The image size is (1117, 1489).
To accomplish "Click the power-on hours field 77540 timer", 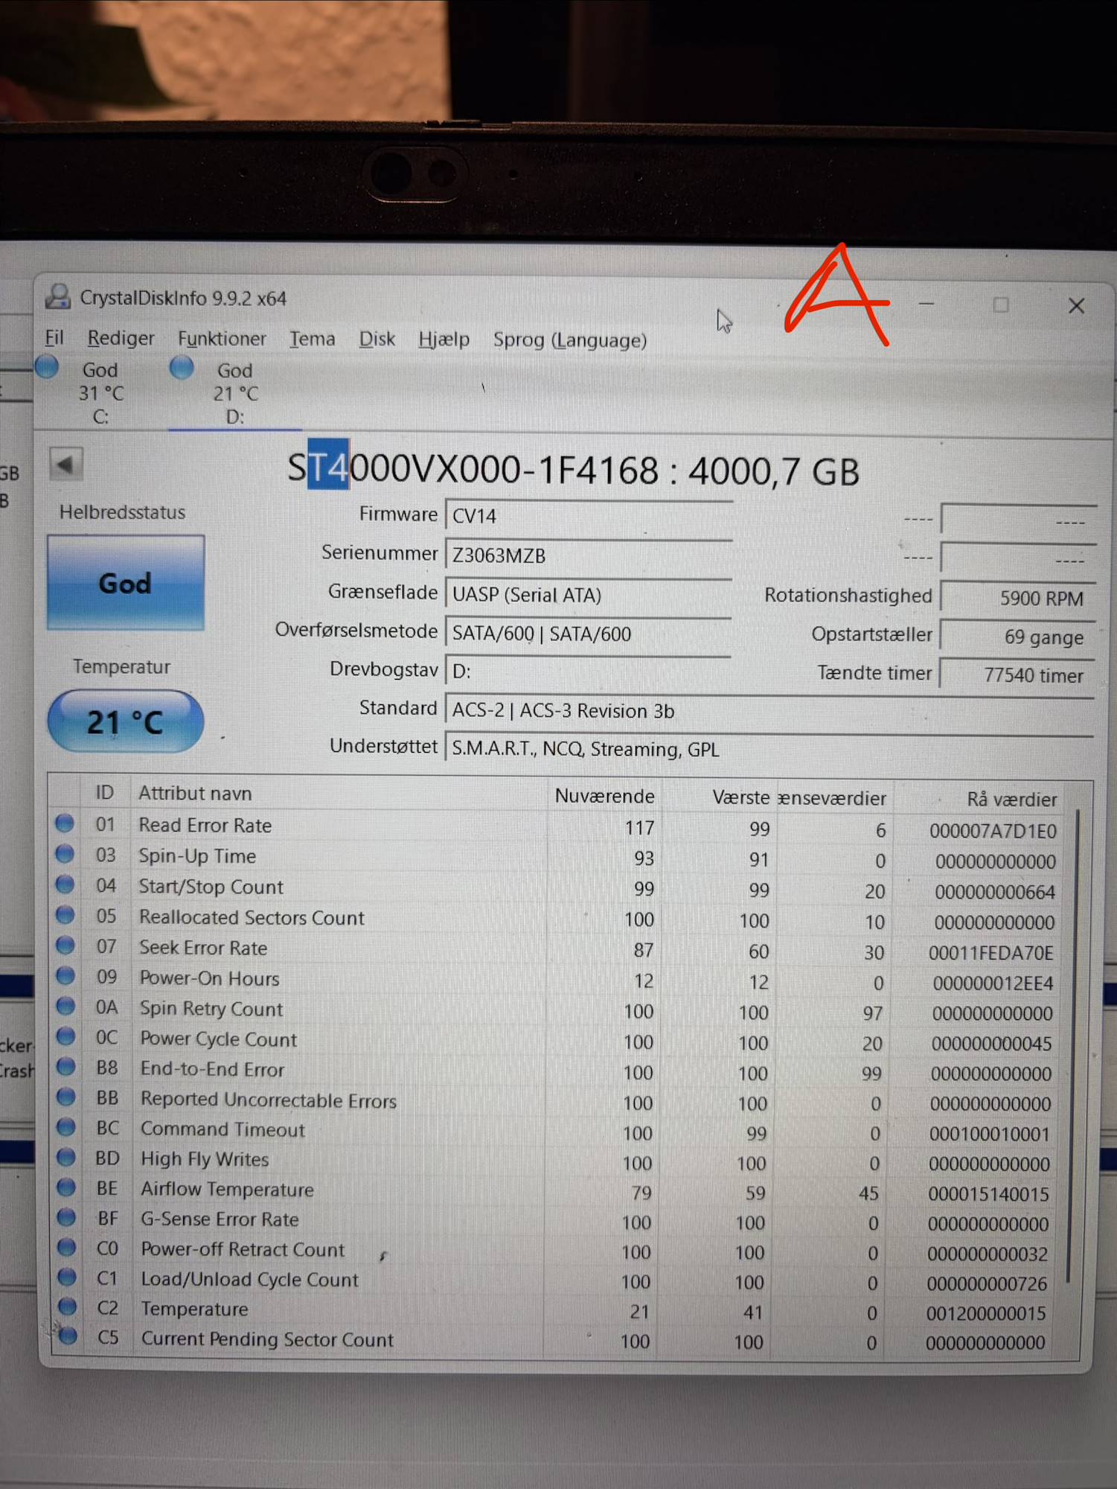I will (x=1017, y=675).
